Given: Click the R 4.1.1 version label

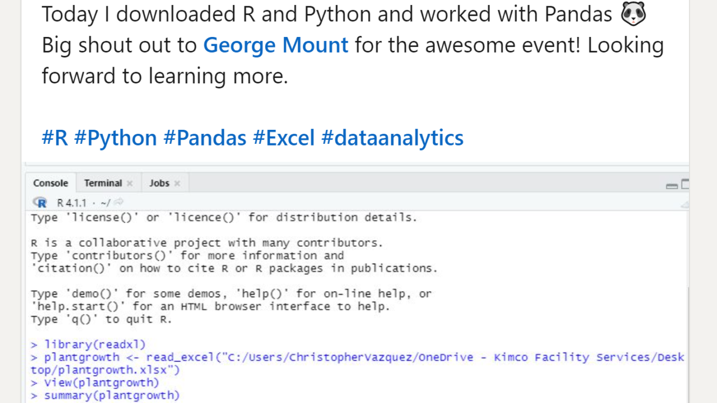Looking at the screenshot, I should pos(72,203).
